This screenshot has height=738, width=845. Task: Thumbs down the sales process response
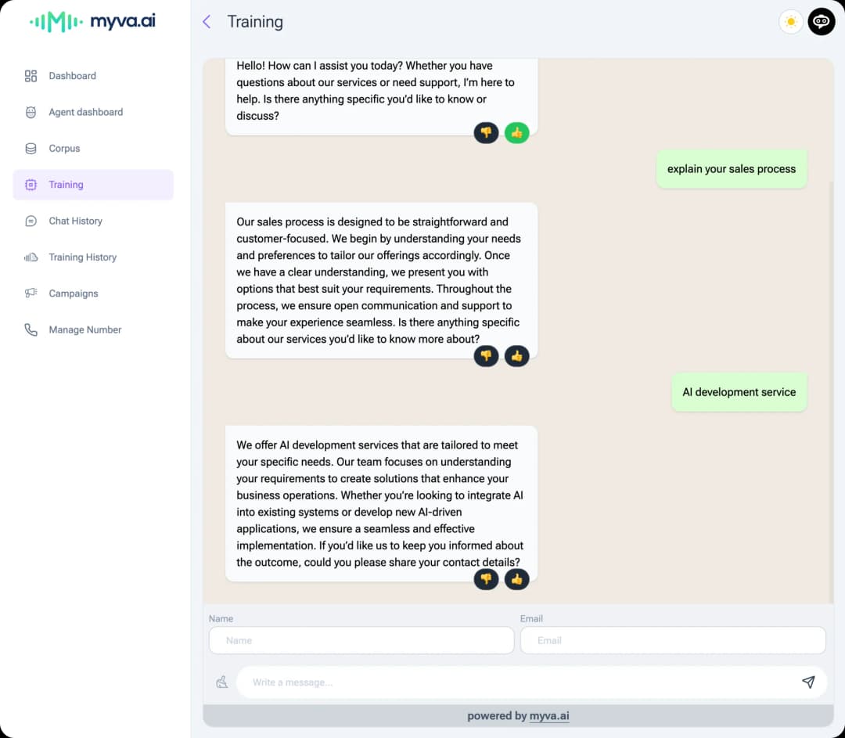click(486, 356)
